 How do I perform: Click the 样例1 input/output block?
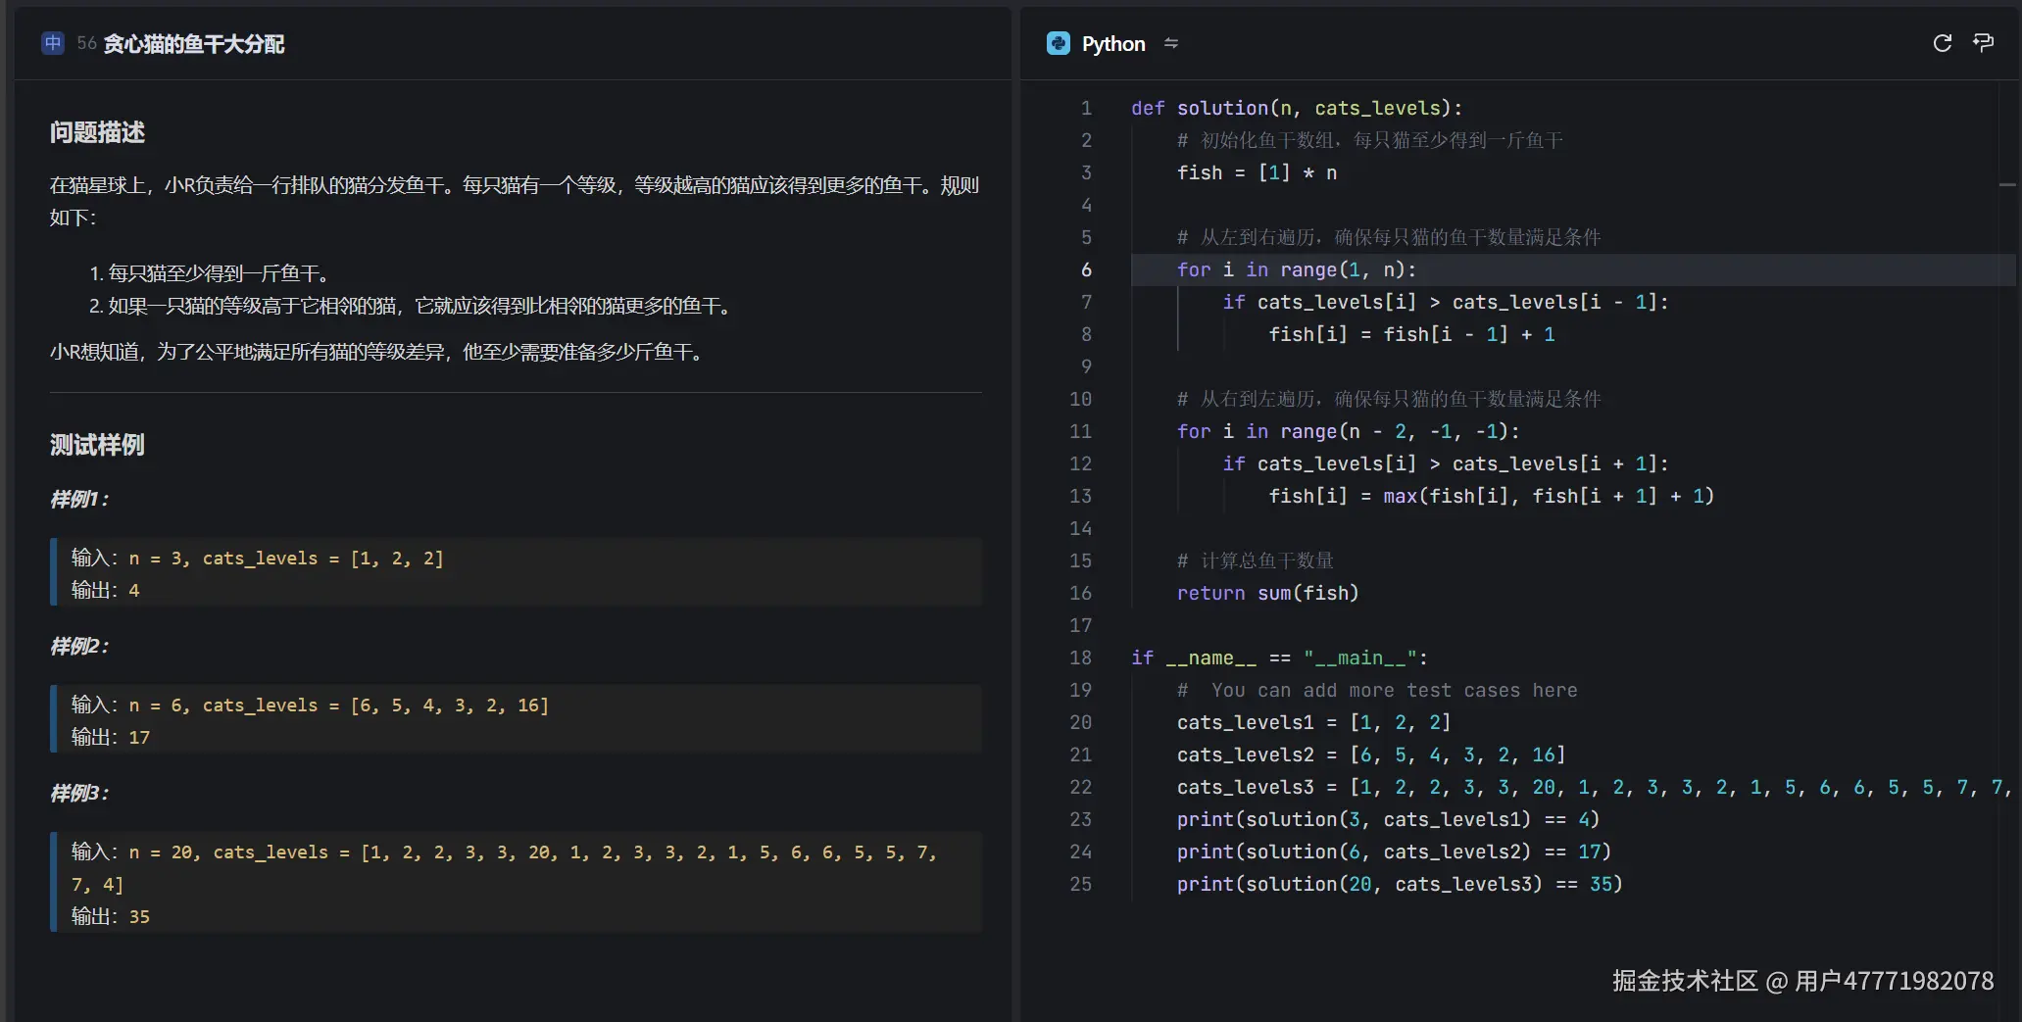pyautogui.click(x=516, y=573)
